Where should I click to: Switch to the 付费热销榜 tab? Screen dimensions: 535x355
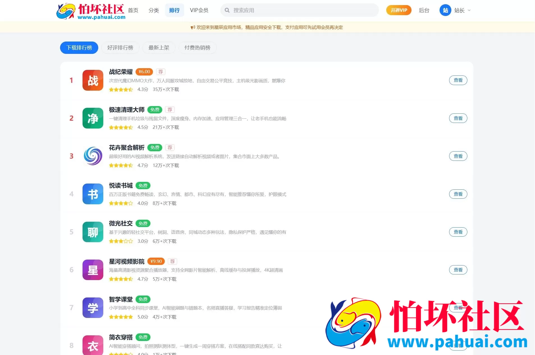pyautogui.click(x=197, y=48)
